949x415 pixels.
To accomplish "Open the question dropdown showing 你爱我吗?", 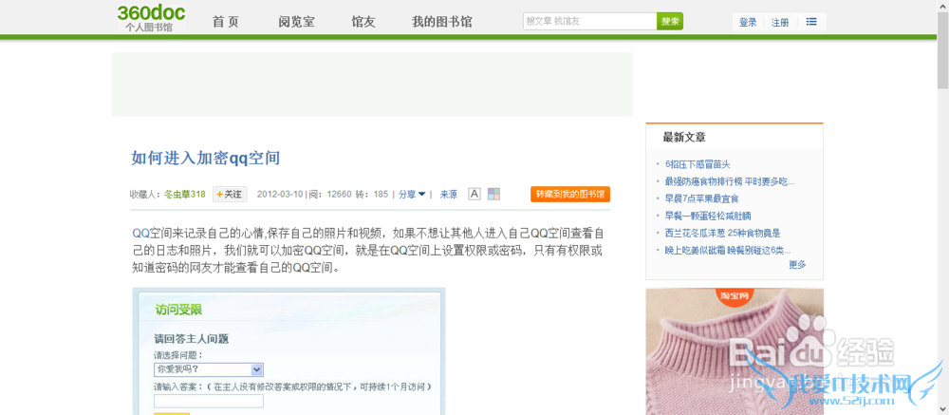I will (x=208, y=369).
